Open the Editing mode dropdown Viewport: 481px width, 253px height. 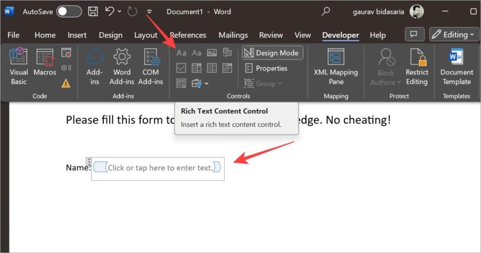click(454, 34)
